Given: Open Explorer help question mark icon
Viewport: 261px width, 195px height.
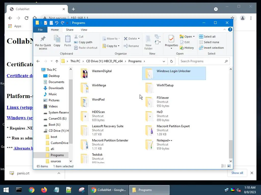Looking at the screenshot, I should pos(230,29).
